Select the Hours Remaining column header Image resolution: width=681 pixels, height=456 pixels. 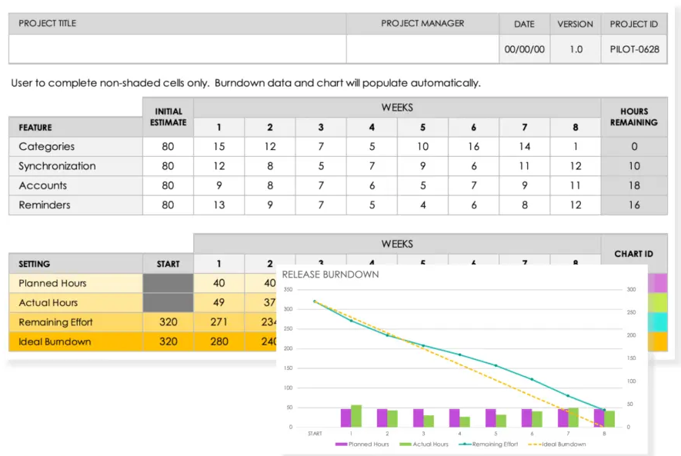click(x=634, y=117)
